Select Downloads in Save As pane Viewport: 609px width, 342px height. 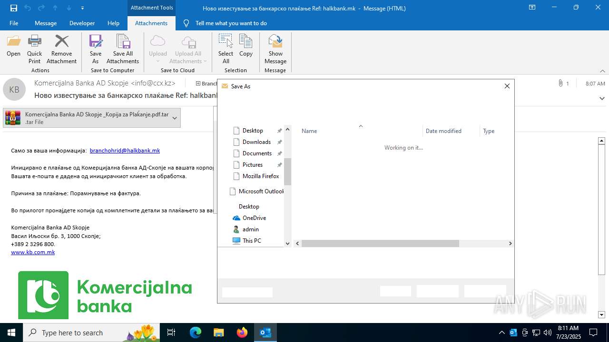[x=256, y=142]
